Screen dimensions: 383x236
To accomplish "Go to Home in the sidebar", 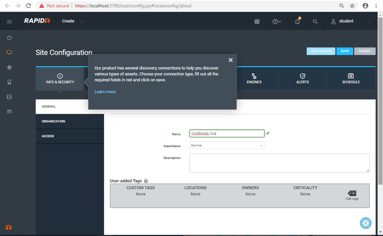I will click(x=9, y=38).
